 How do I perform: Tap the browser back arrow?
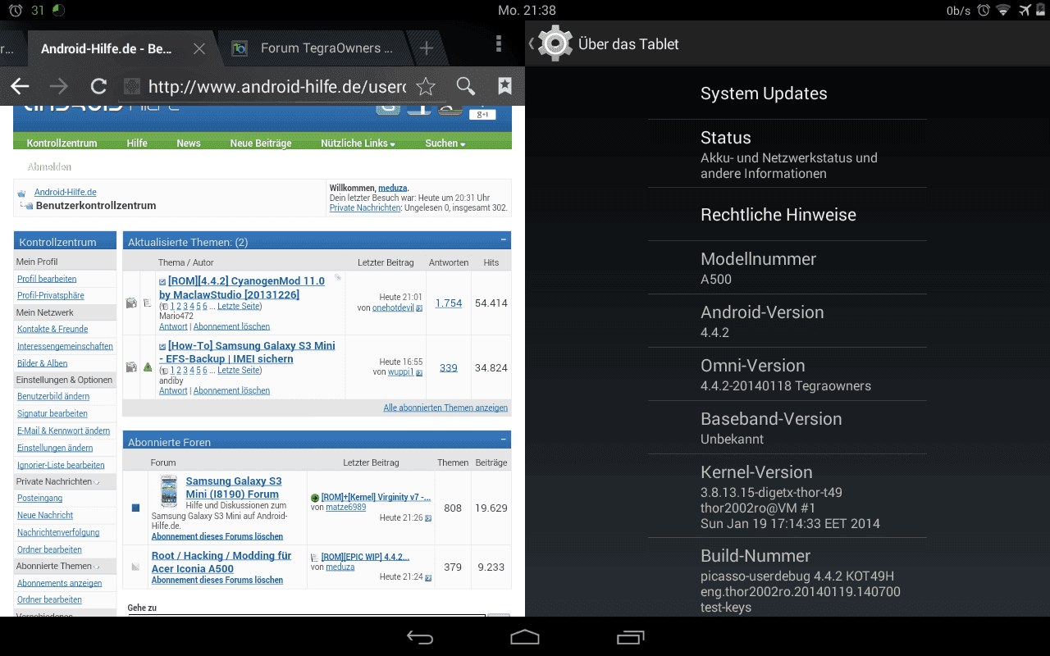coord(20,86)
